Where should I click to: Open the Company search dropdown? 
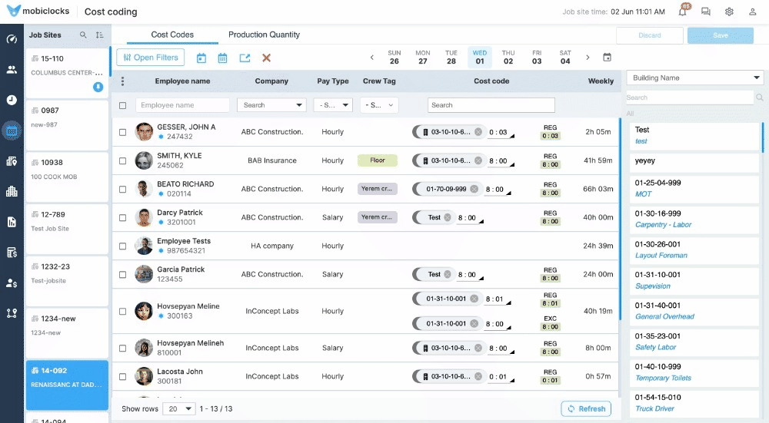[271, 105]
